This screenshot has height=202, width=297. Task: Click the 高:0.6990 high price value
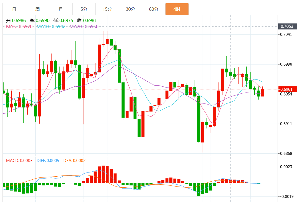coord(40,20)
